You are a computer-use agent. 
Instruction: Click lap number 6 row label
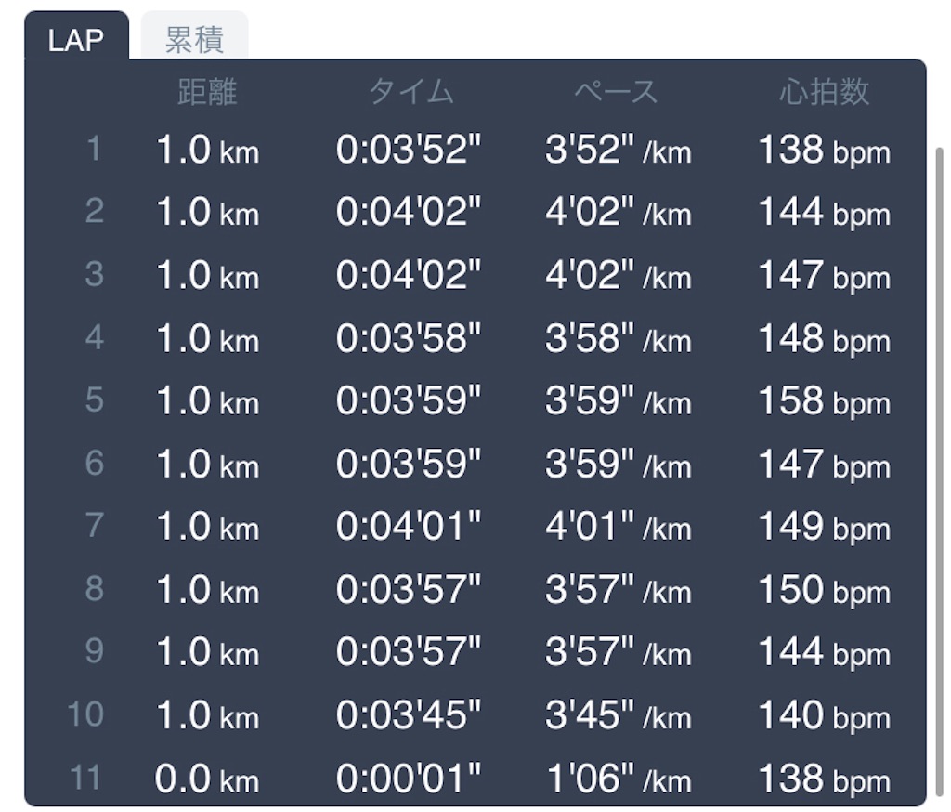click(94, 463)
